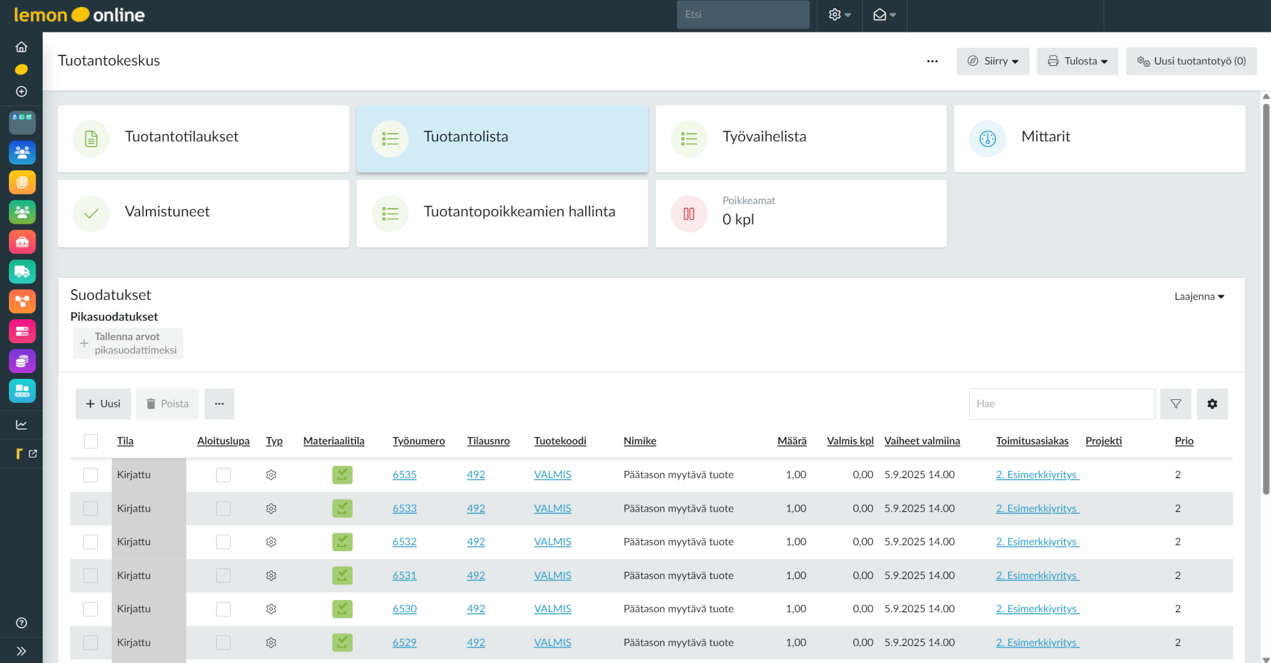Screen dimensions: 1271x663
Task: Click the analytics chart icon in sidebar
Action: pos(22,425)
